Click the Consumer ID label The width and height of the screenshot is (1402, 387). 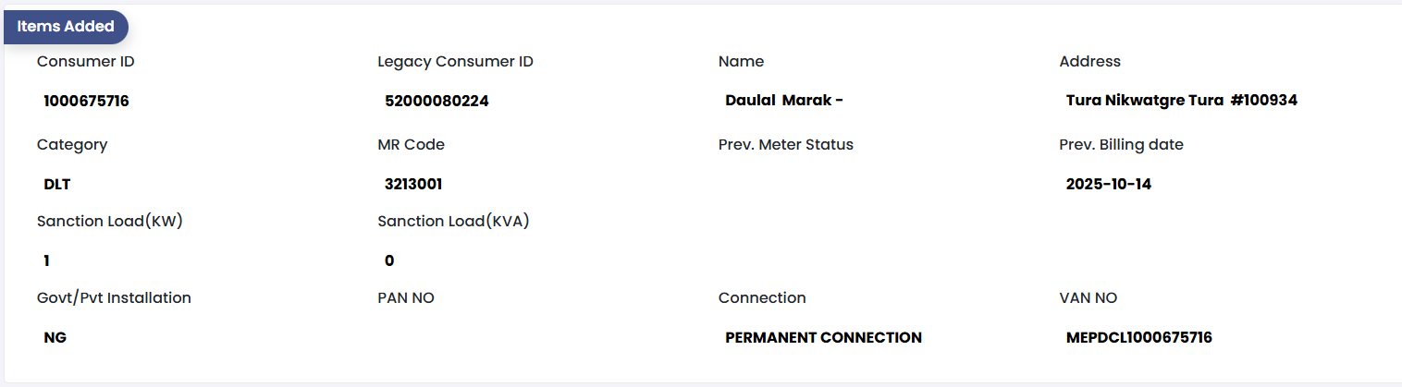(x=86, y=62)
